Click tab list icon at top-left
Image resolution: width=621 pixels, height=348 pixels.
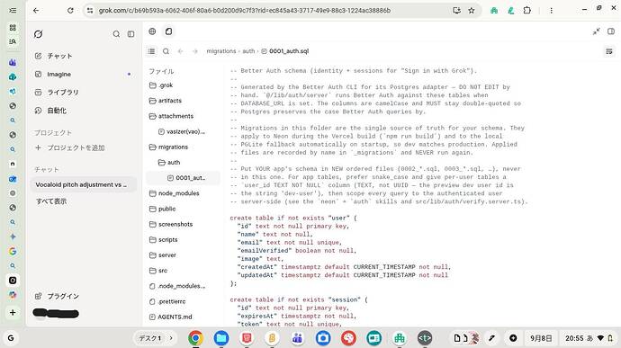point(13,10)
